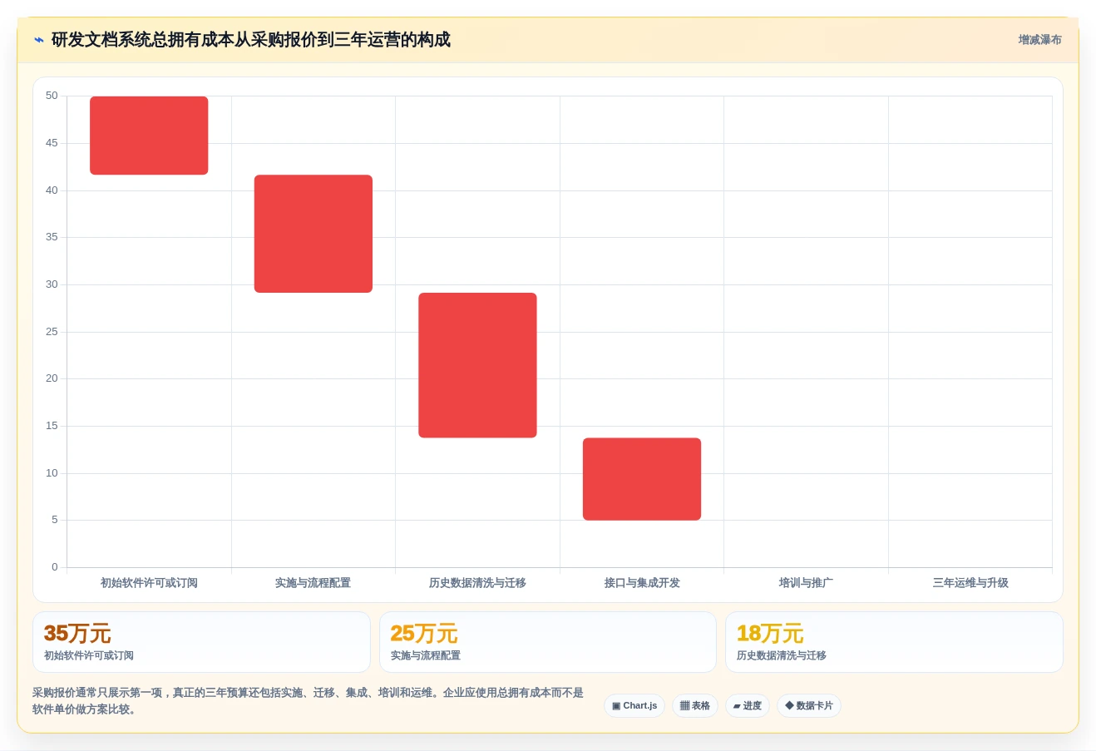Viewport: 1096px width, 751px height.
Task: Click y-axis value 0
Action: point(55,567)
